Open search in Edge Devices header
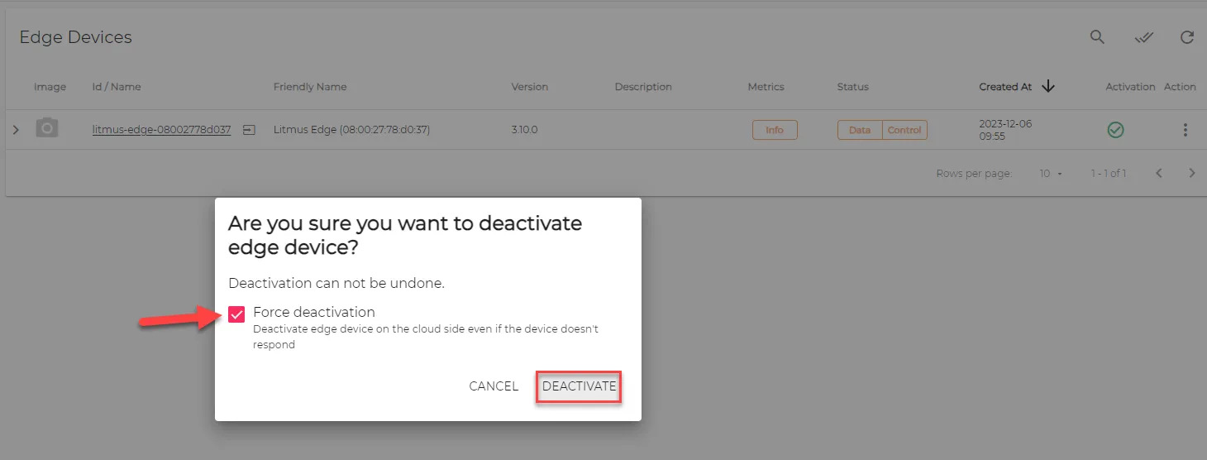The image size is (1207, 460). coord(1097,37)
